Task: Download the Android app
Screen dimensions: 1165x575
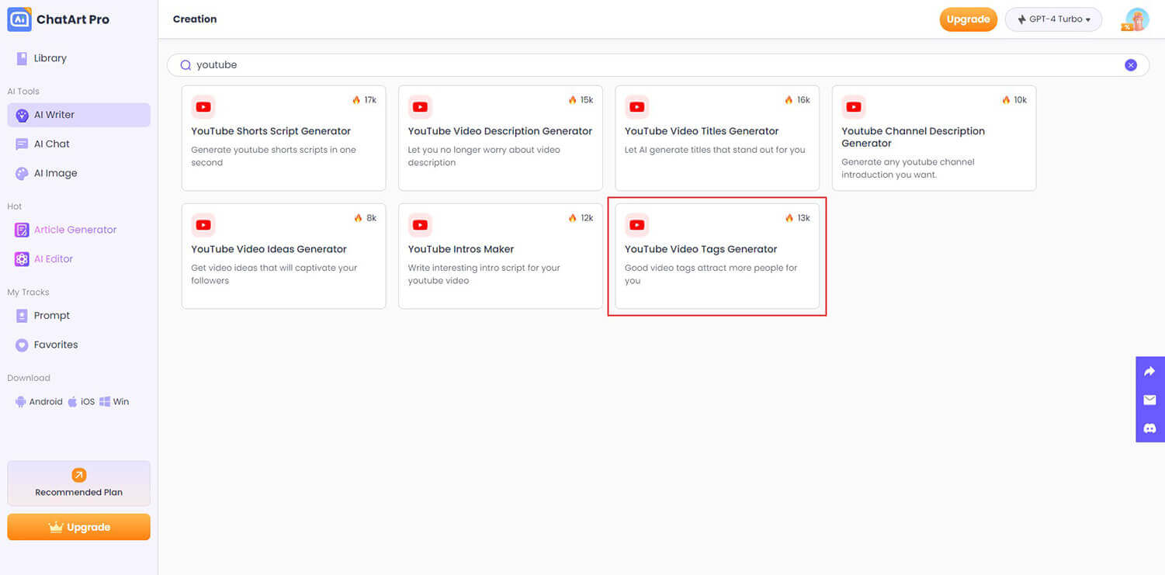Action: click(39, 402)
